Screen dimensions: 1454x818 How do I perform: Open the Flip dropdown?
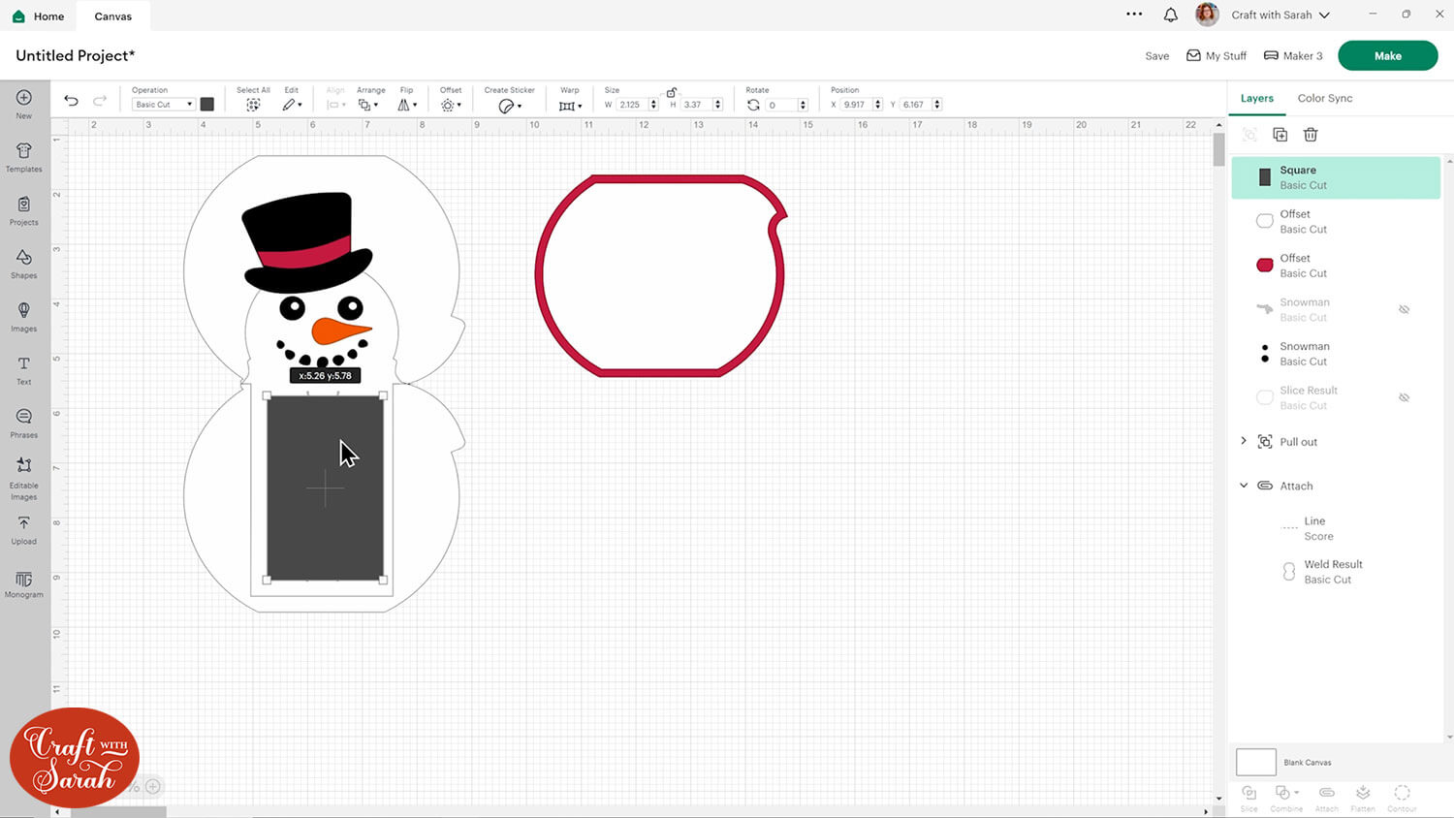click(x=407, y=105)
